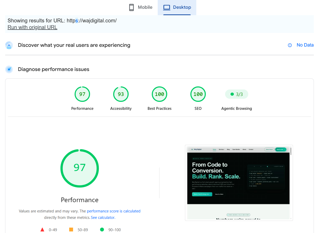
Task: Click the wajdigital page screenshot thumbnail
Action: coord(239,183)
